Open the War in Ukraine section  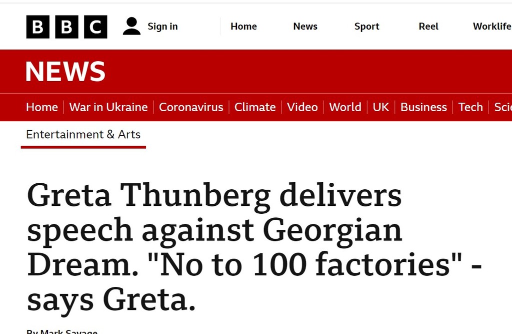point(108,107)
